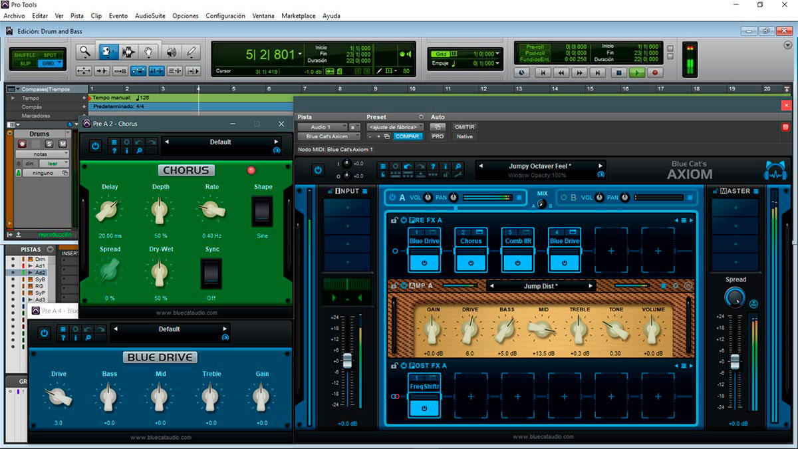Image resolution: width=798 pixels, height=449 pixels.
Task: Open the Jump Dist amp preset dropdown
Action: click(539, 286)
